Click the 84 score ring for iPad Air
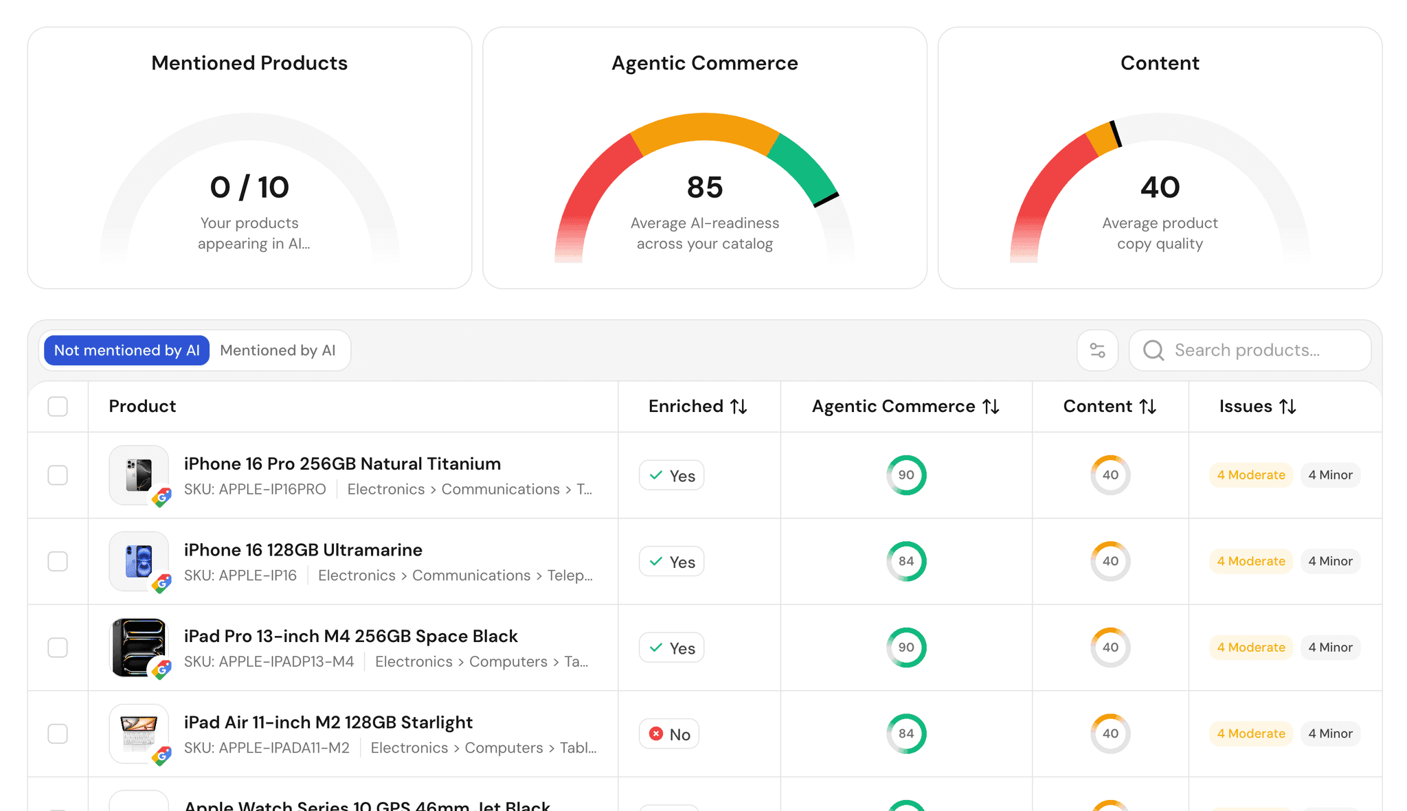This screenshot has width=1407, height=811. 906,733
